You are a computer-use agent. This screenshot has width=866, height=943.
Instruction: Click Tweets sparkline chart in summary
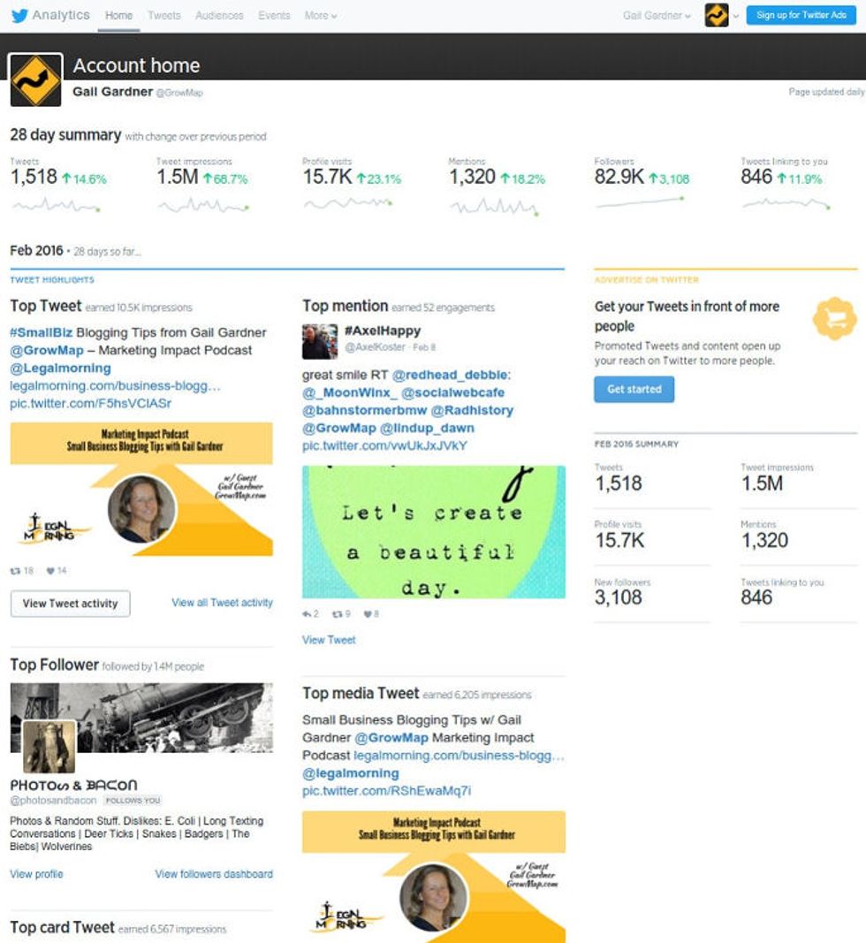[56, 206]
